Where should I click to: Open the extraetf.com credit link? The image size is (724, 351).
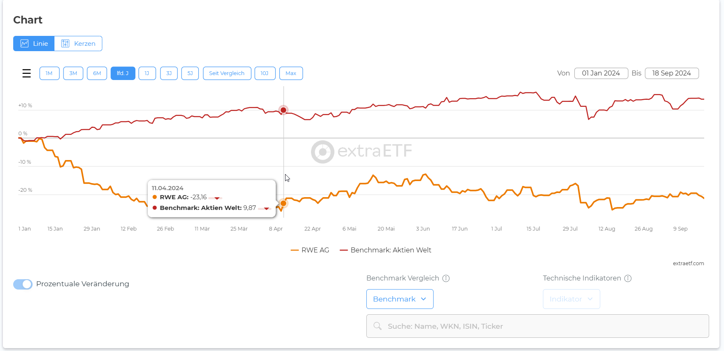[x=688, y=264]
